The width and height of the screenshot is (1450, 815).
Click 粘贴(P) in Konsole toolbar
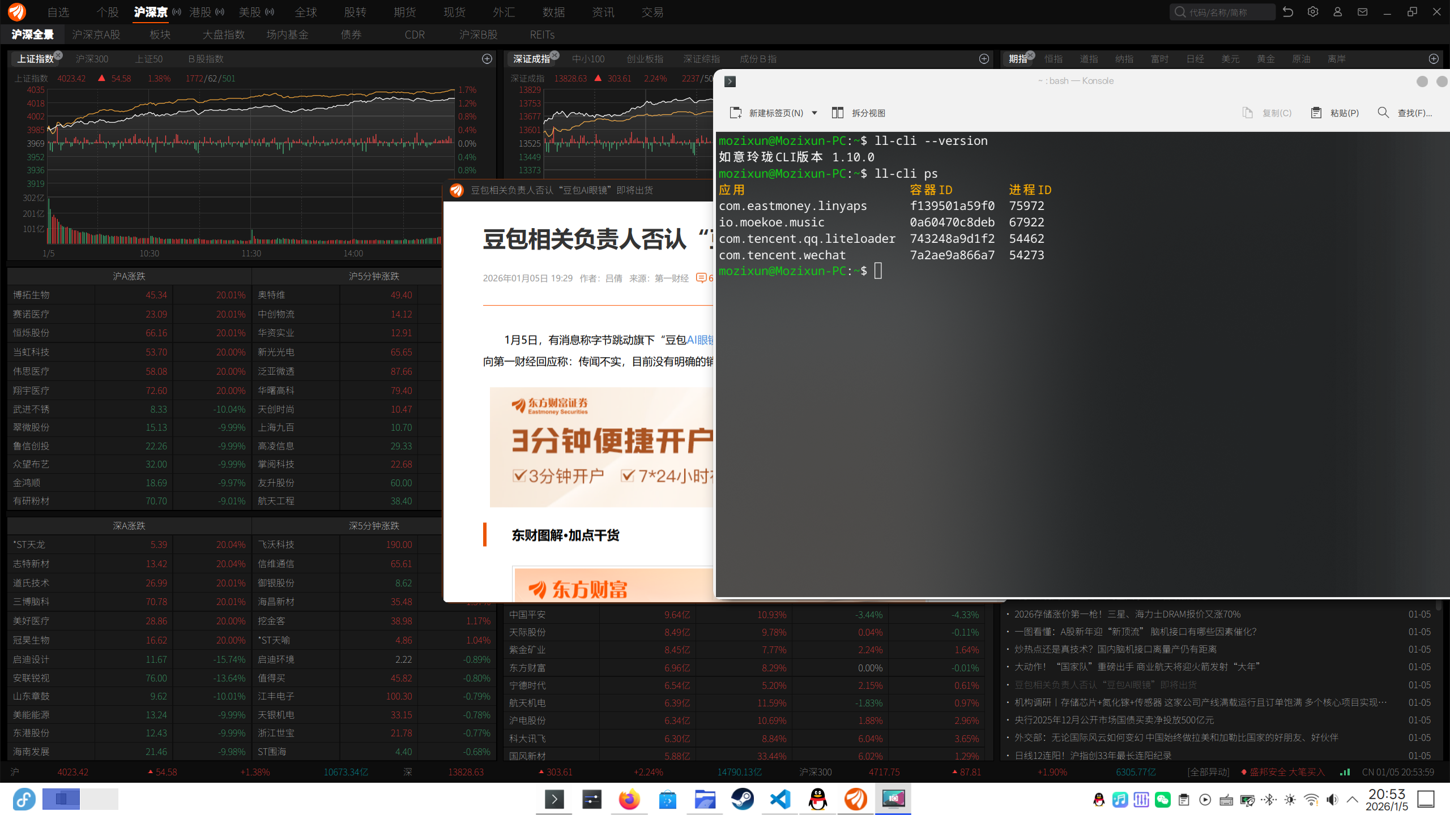pos(1335,113)
